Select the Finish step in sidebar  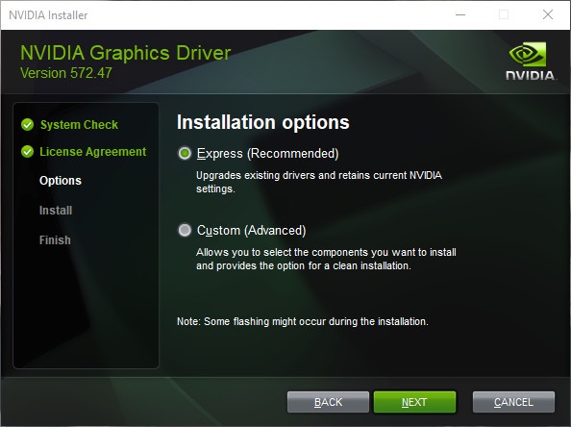[x=55, y=240]
